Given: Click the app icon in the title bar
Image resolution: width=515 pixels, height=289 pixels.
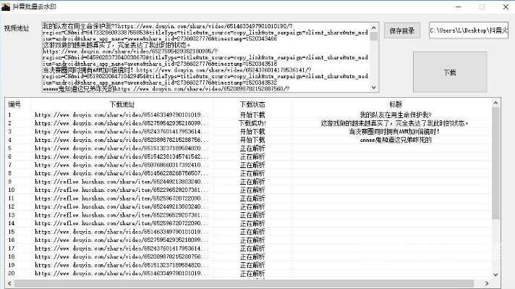Looking at the screenshot, I should pos(6,7).
